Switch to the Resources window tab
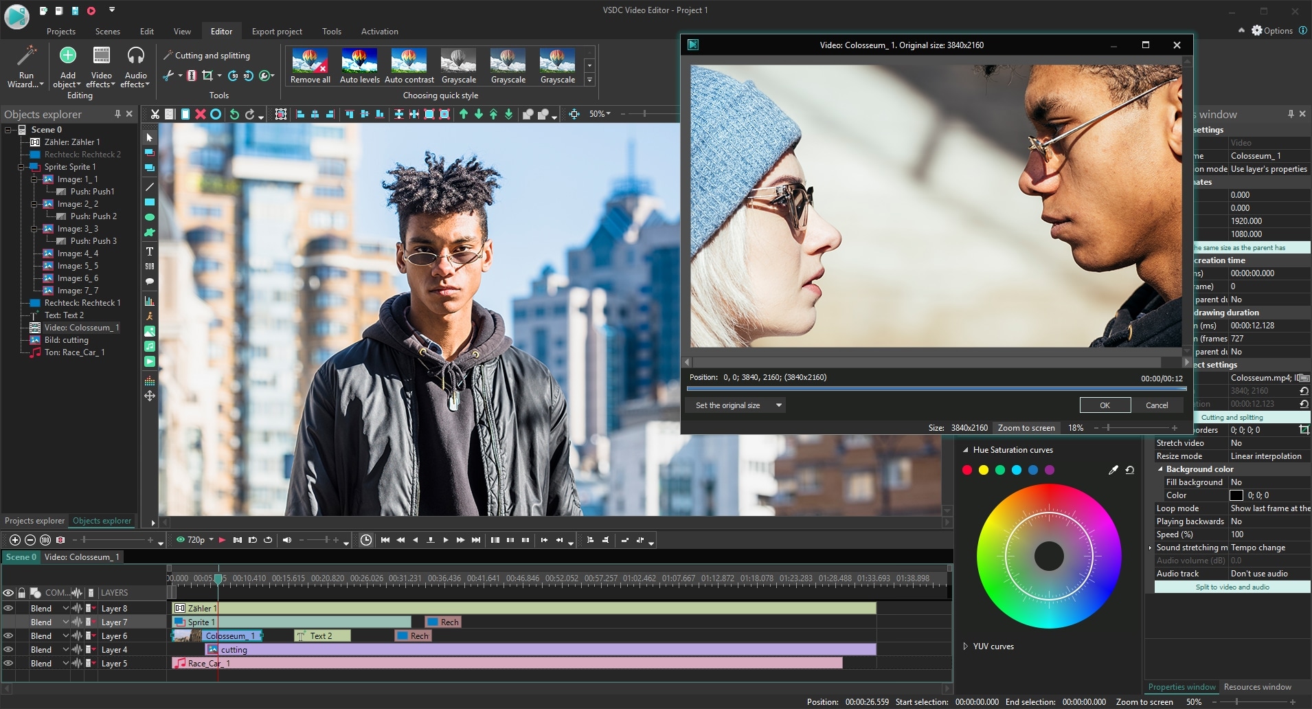 click(x=1257, y=687)
